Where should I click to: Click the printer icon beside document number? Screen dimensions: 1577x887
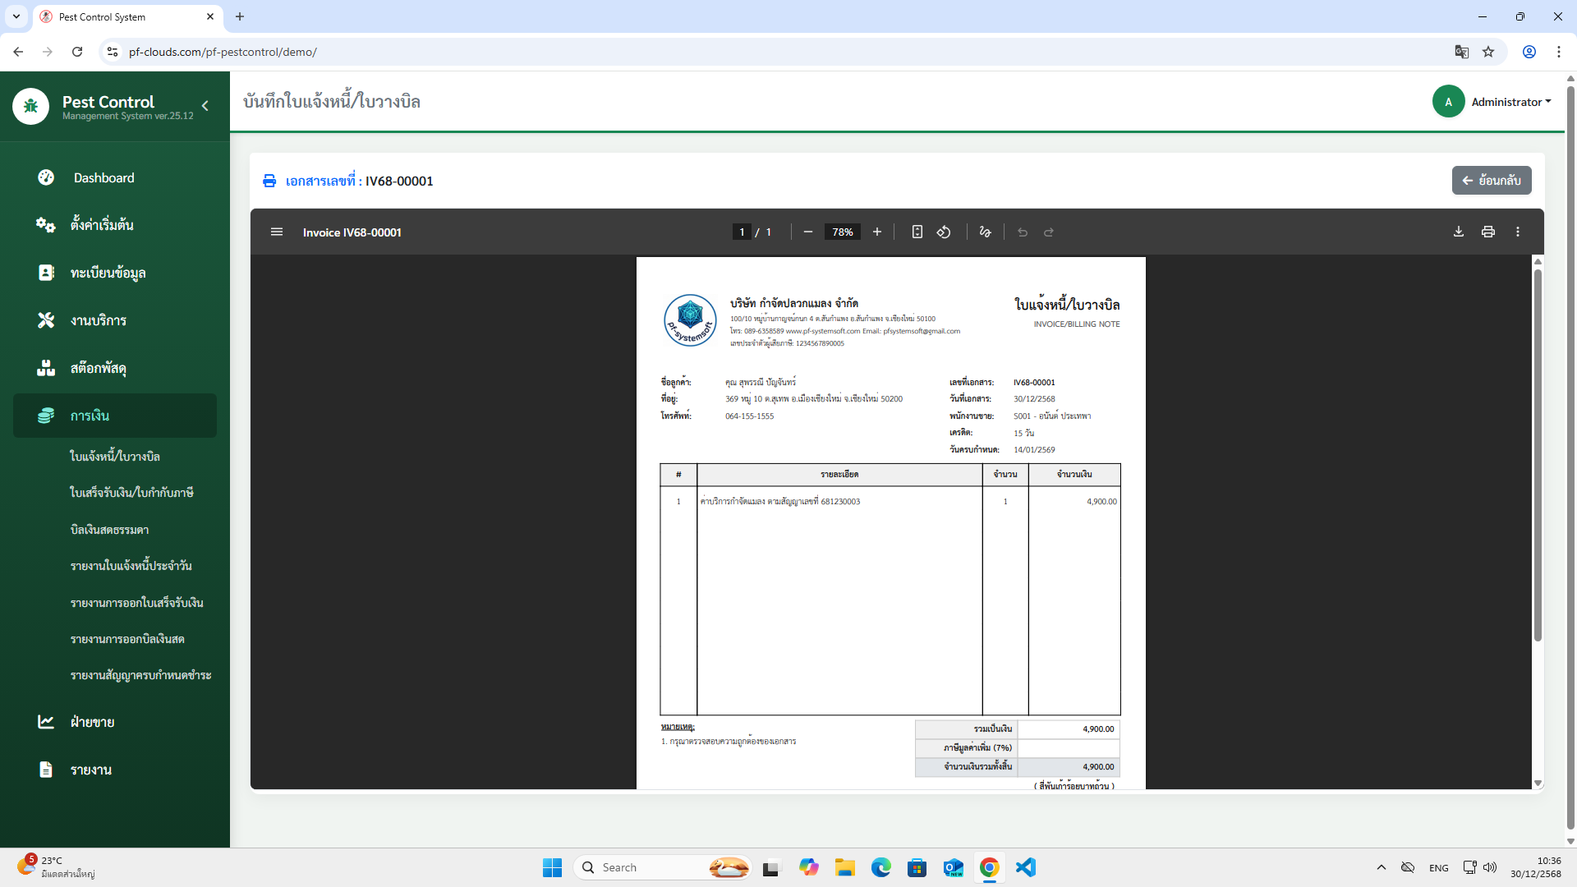269,181
